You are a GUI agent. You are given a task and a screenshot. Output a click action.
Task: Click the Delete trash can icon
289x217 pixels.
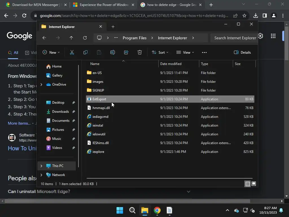click(x=140, y=52)
